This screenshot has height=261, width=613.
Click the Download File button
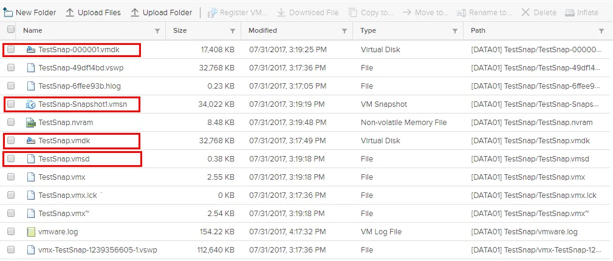coord(308,12)
